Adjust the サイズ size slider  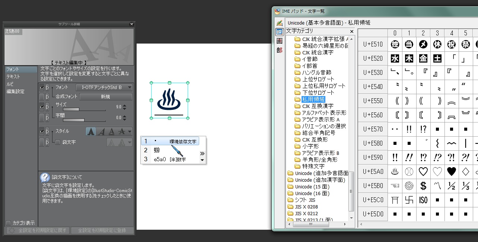pyautogui.click(x=84, y=109)
